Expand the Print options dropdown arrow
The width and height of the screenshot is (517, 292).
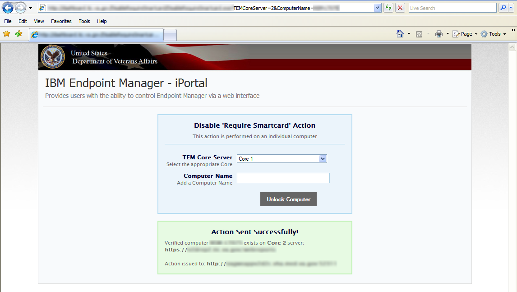[448, 34]
